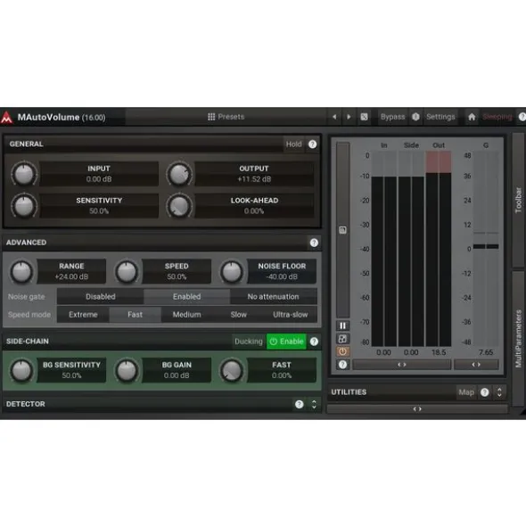Toggle Hold in the General panel
The image size is (526, 527).
coord(293,144)
